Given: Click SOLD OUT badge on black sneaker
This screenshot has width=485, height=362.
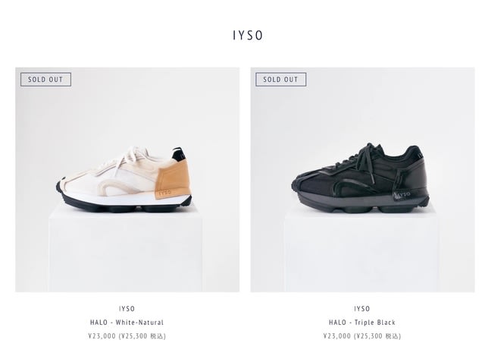Looking at the screenshot, I should coord(281,80).
